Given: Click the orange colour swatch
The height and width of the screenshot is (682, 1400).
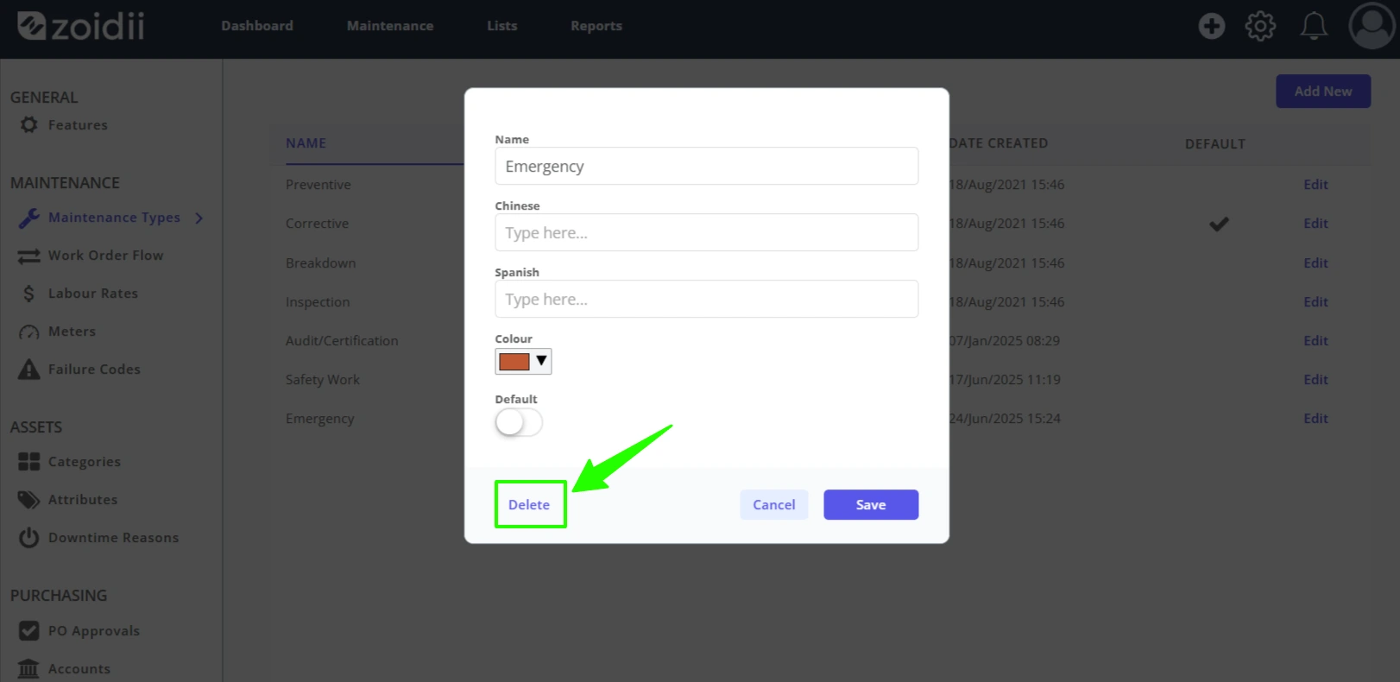Looking at the screenshot, I should [x=514, y=361].
